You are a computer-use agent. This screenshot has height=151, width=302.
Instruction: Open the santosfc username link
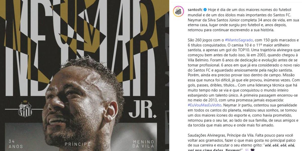point(195,10)
